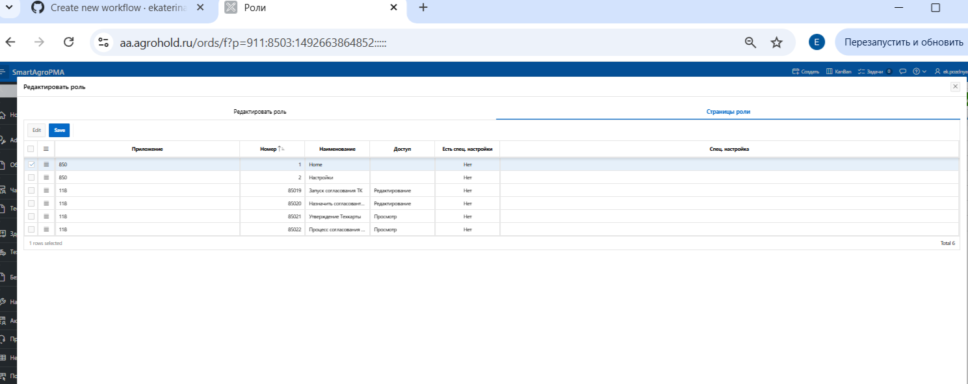Click the Создать calendar icon
This screenshot has width=968, height=384.
coord(795,71)
